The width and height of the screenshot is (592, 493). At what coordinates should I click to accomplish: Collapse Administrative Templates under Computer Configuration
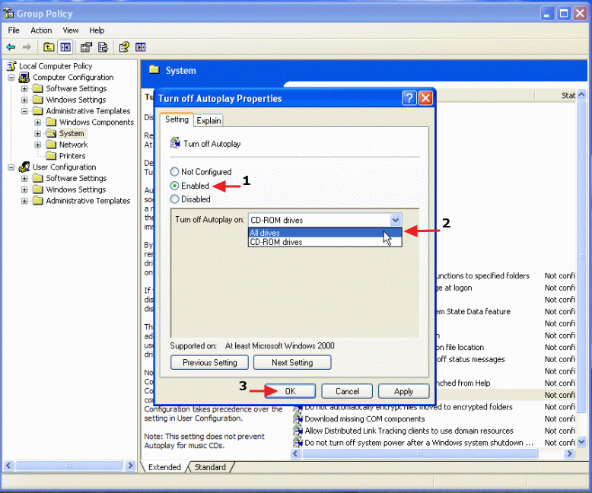24,111
